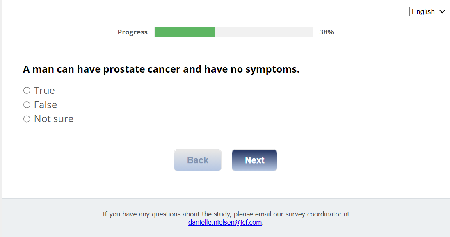Image resolution: width=450 pixels, height=237 pixels.
Task: Click the word "symptoms" in the question
Action: click(x=272, y=70)
